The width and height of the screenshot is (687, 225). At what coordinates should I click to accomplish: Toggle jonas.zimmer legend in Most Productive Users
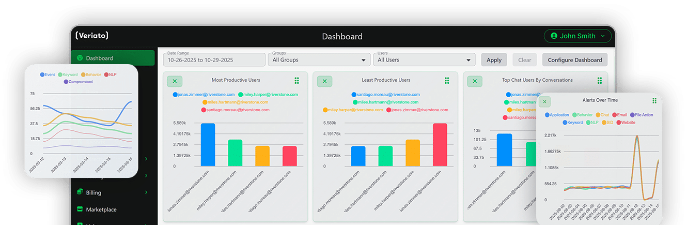coord(204,95)
